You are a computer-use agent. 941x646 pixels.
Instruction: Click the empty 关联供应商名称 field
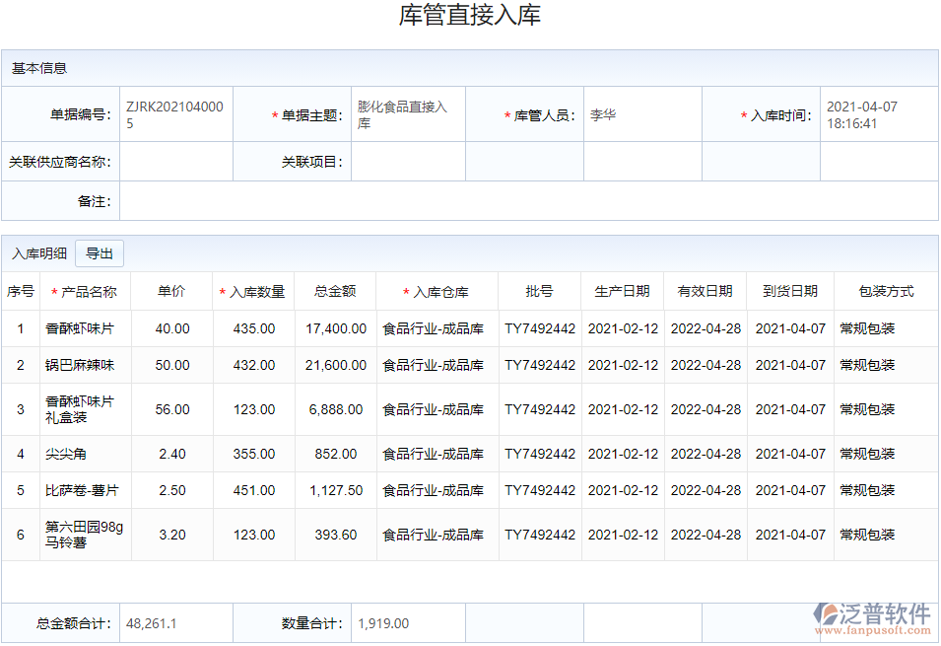coord(172,162)
